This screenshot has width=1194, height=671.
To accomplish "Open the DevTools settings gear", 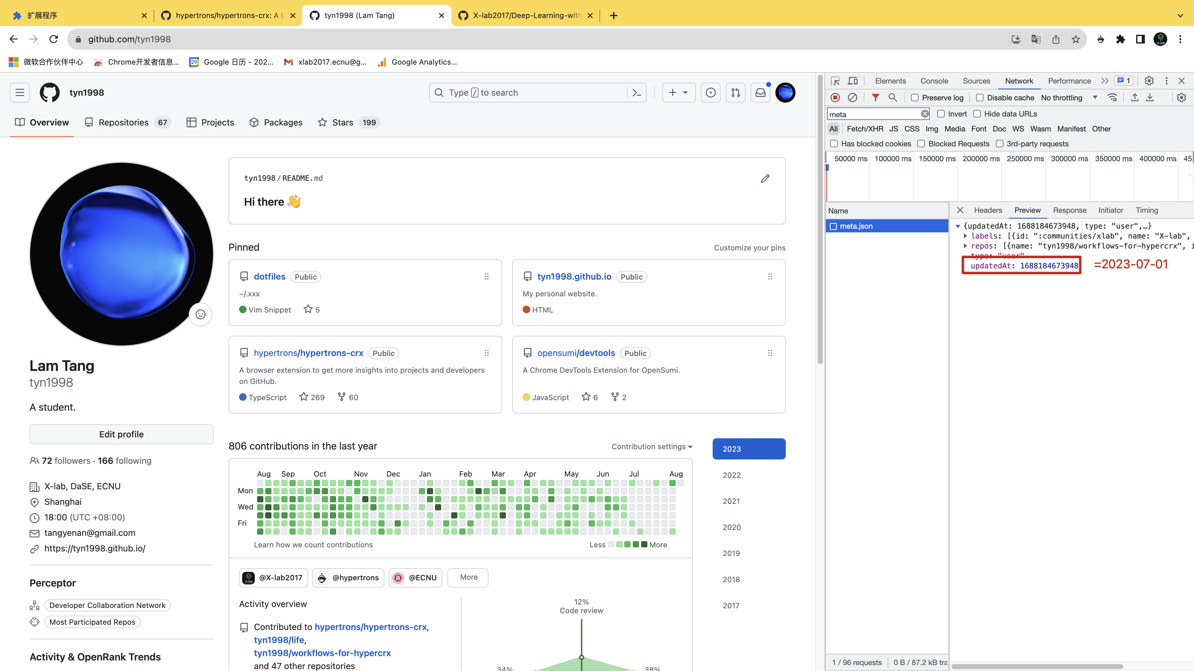I will point(1149,80).
